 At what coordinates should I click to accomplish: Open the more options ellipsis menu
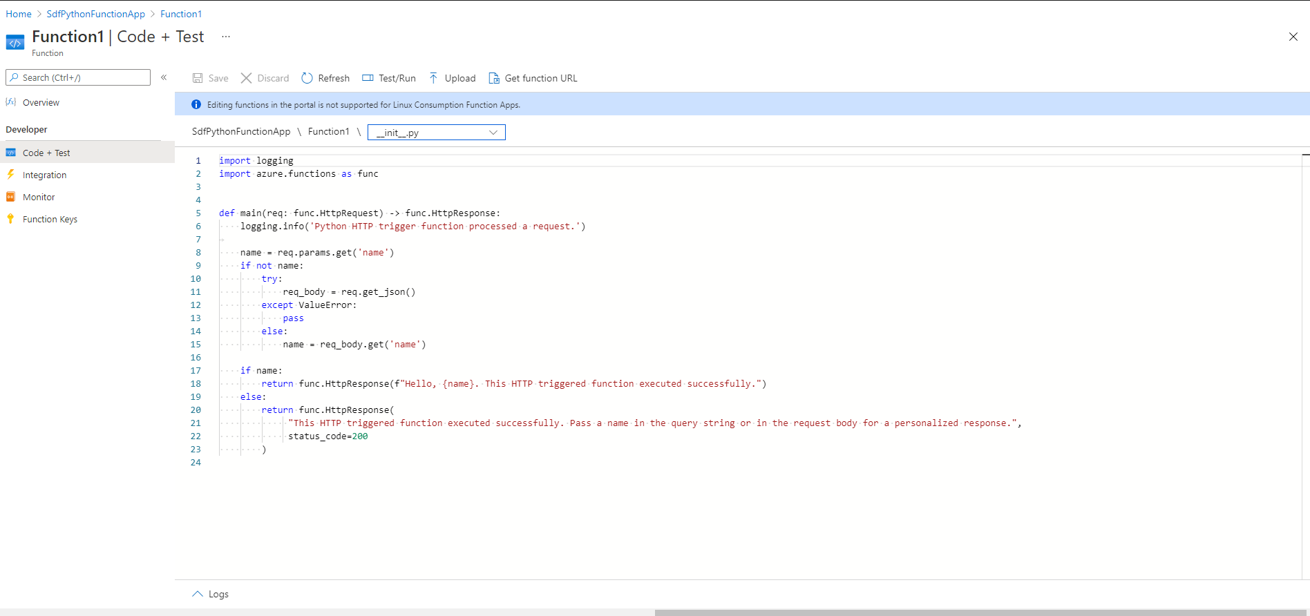[226, 37]
